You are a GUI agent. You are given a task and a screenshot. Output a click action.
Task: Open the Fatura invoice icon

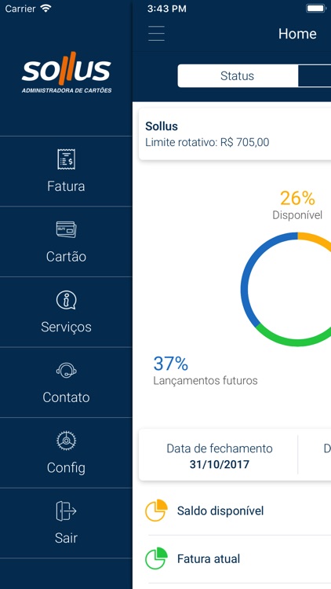coord(66,159)
